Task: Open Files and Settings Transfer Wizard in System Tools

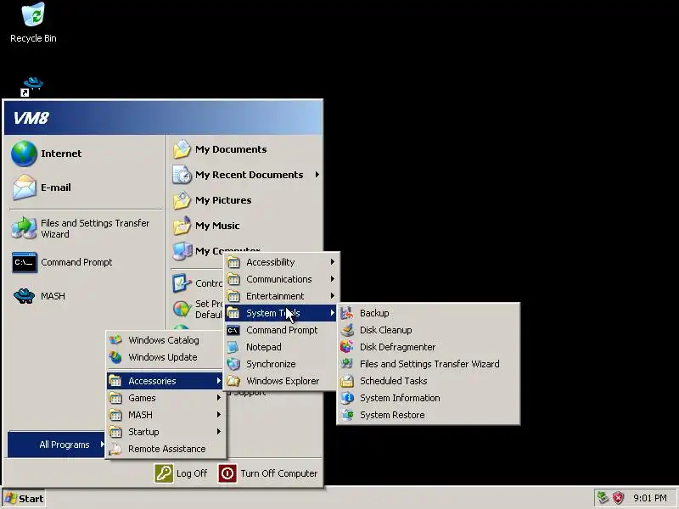Action: pyautogui.click(x=428, y=364)
